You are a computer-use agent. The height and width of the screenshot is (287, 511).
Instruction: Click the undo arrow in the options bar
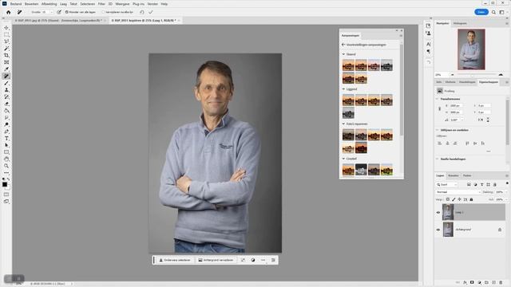pyautogui.click(x=142, y=12)
